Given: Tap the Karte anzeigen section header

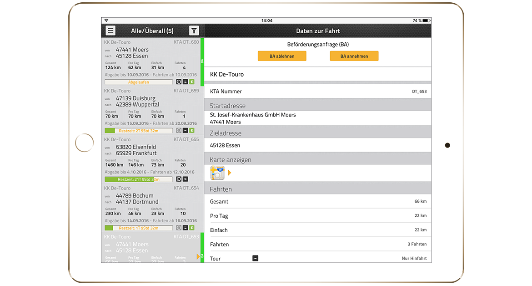Looking at the screenshot, I should pos(317,159).
